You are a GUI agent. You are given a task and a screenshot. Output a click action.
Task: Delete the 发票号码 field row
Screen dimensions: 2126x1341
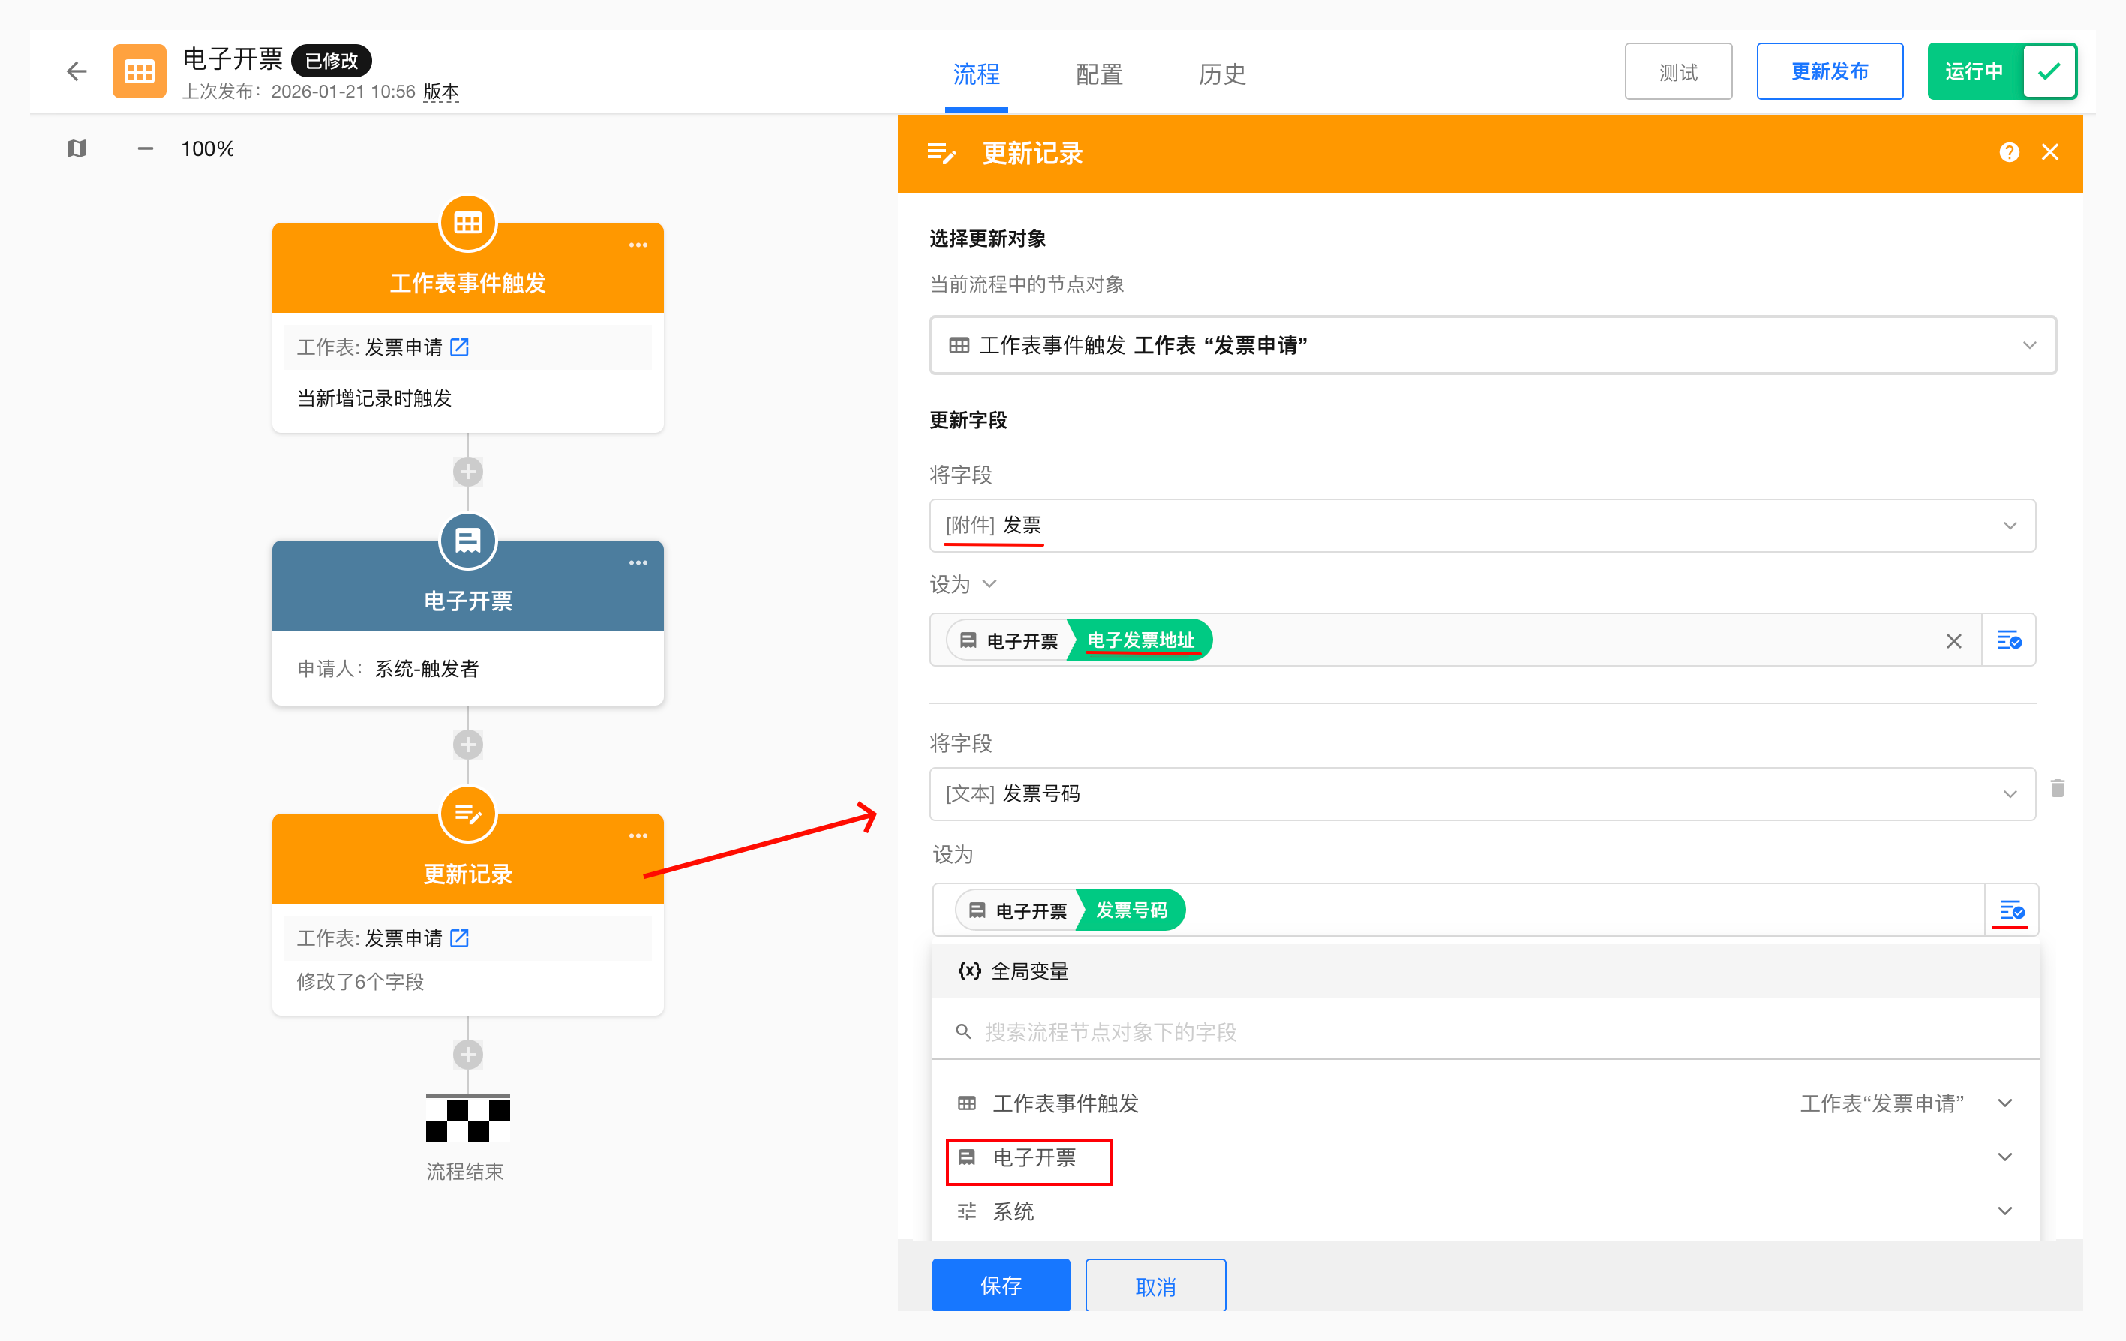tap(2057, 788)
